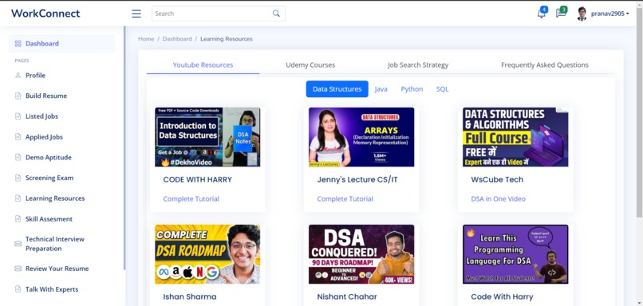
Task: Click the WsCube Tech card title
Action: click(x=497, y=179)
